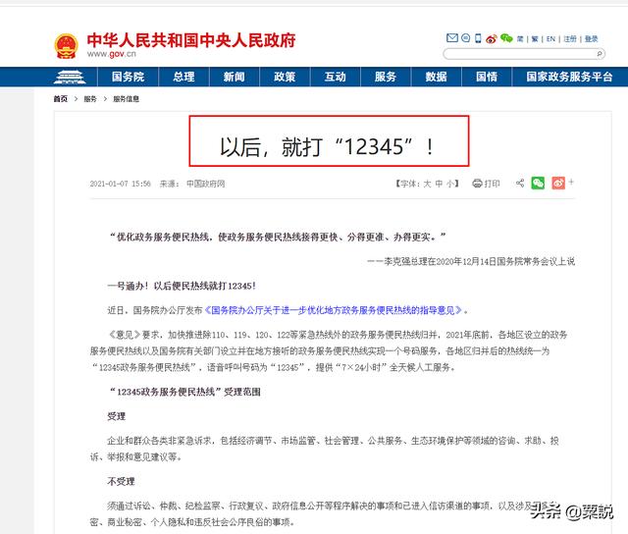Set font size to medium (中)
The height and width of the screenshot is (534, 628).
439,184
